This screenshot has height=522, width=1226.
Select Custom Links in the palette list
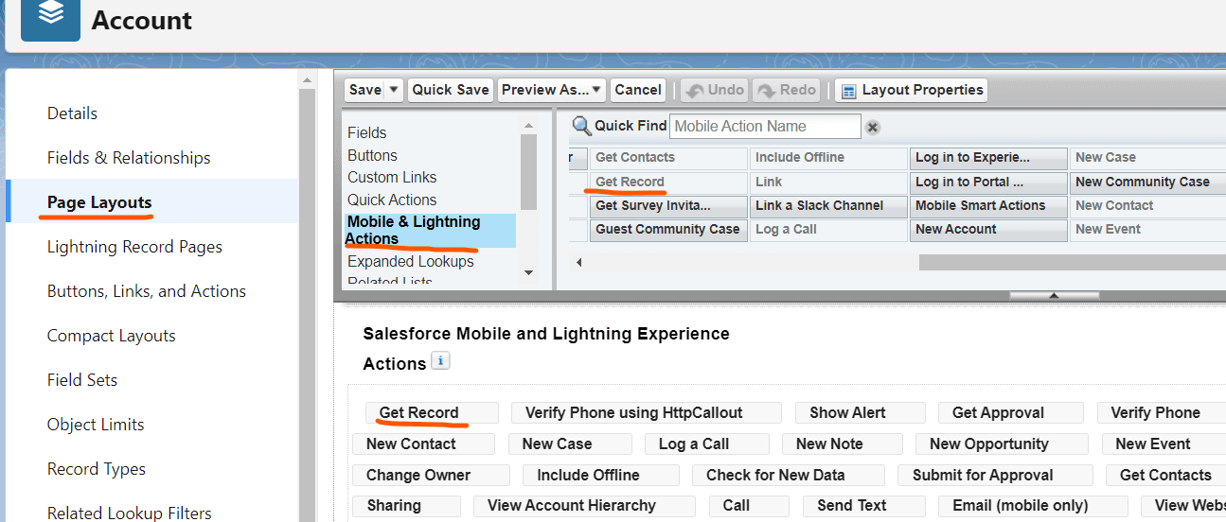click(392, 177)
